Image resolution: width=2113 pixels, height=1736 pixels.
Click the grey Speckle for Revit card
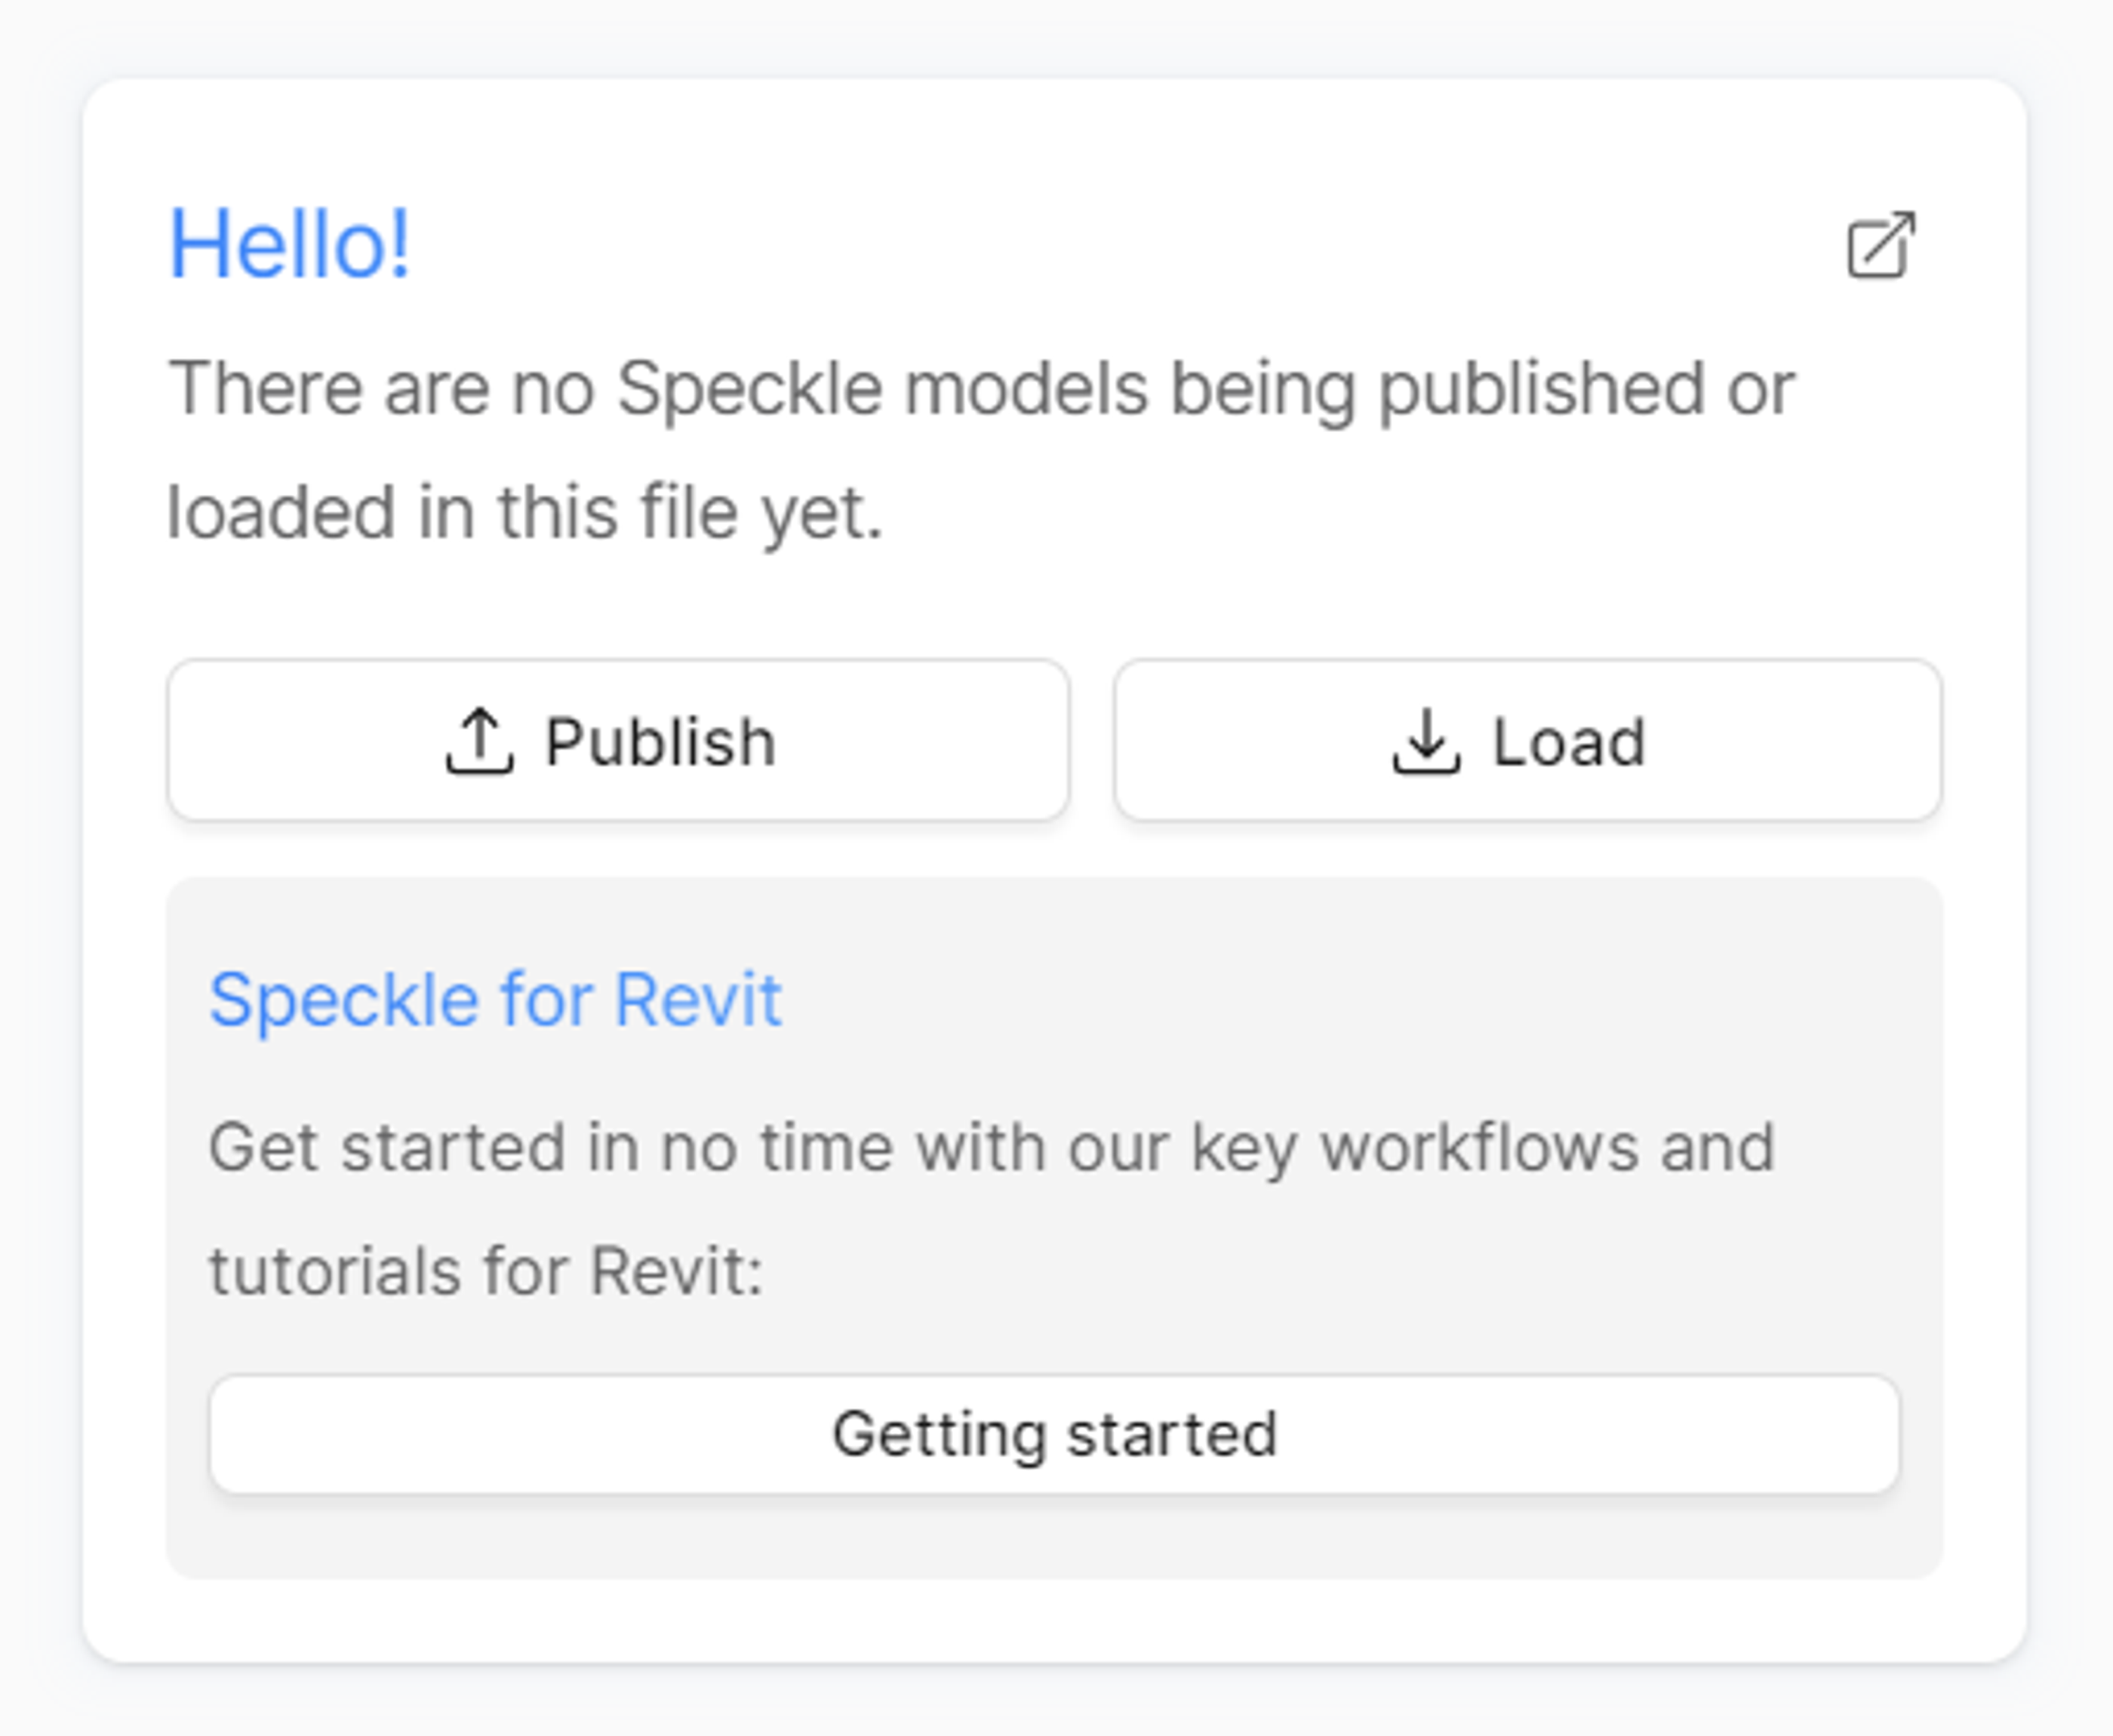pos(1054,1228)
